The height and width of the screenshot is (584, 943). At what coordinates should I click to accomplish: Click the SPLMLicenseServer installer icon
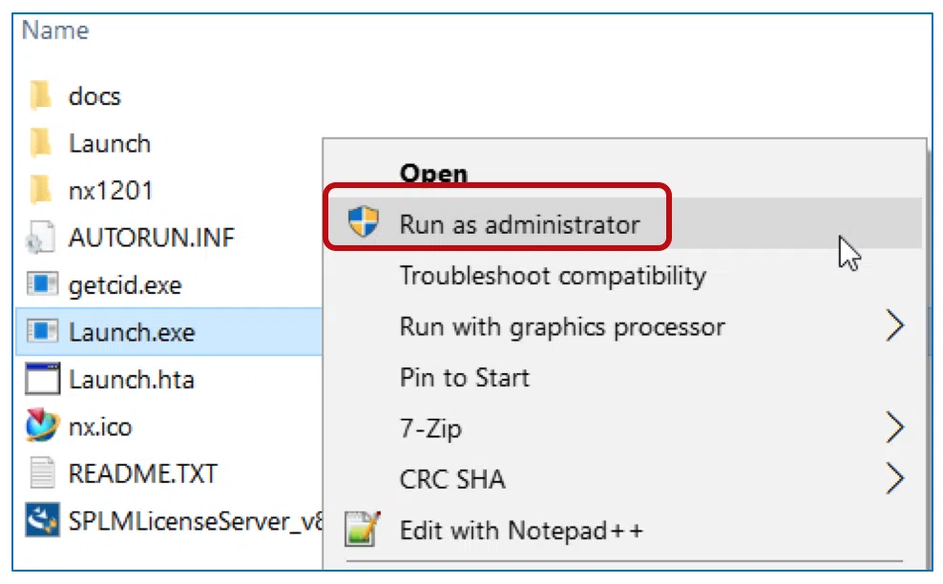[42, 520]
